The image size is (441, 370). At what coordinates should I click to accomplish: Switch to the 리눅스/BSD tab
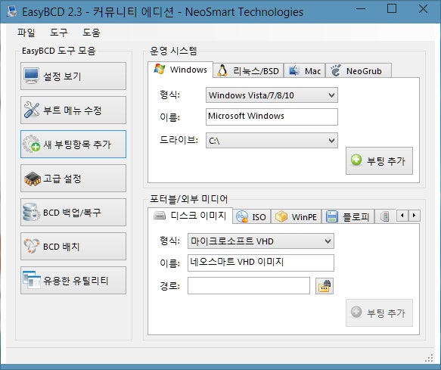pos(248,70)
